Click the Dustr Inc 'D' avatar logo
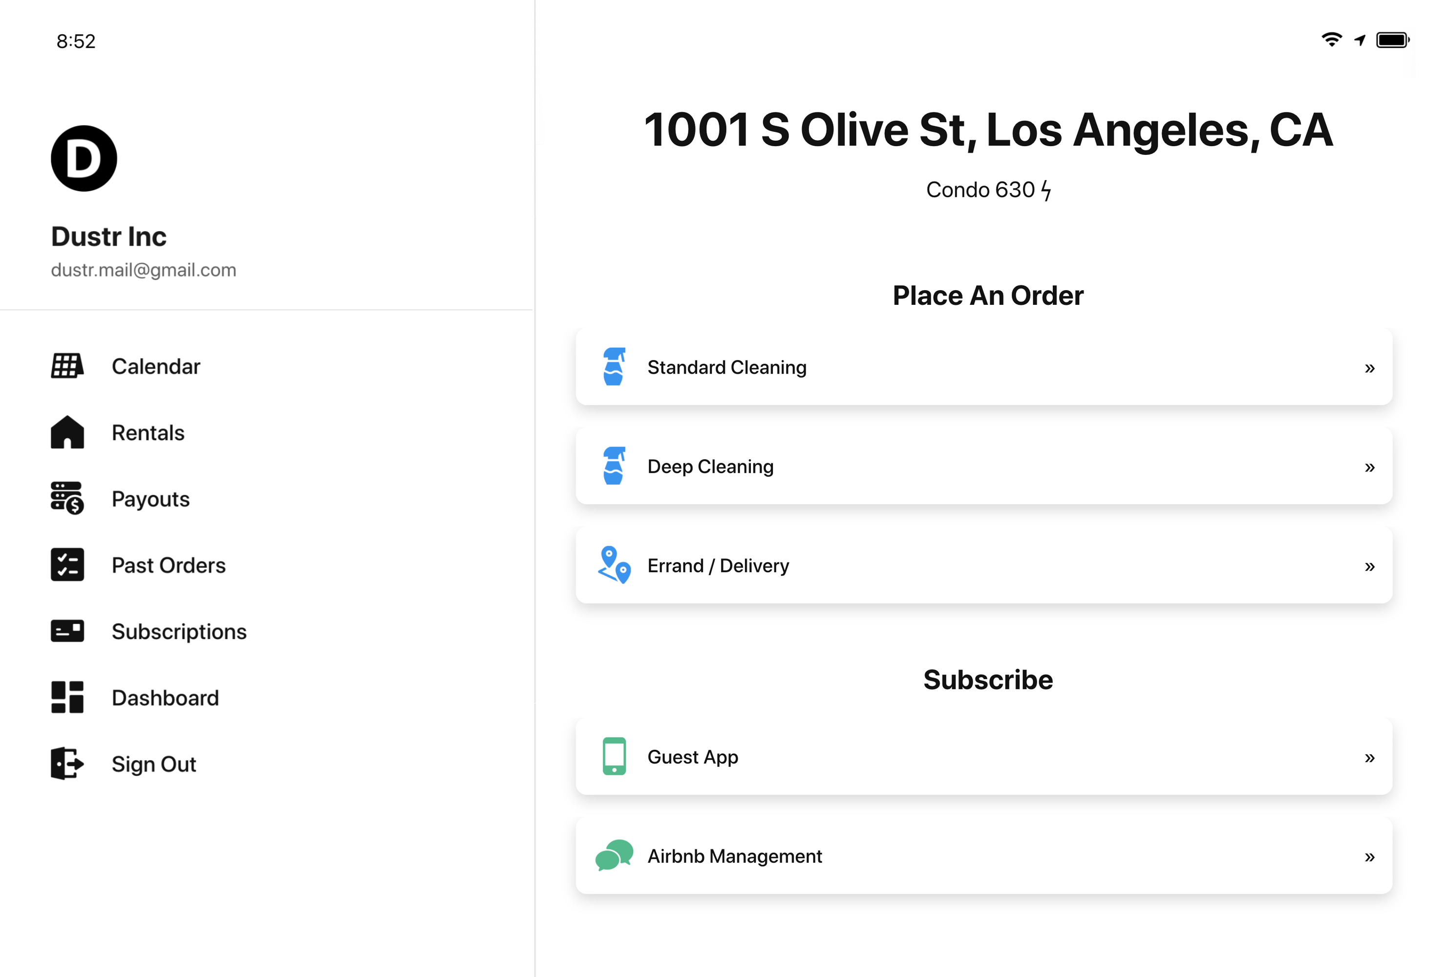 tap(84, 158)
